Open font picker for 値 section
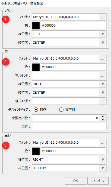The image size is (111, 187). tap(103, 59)
